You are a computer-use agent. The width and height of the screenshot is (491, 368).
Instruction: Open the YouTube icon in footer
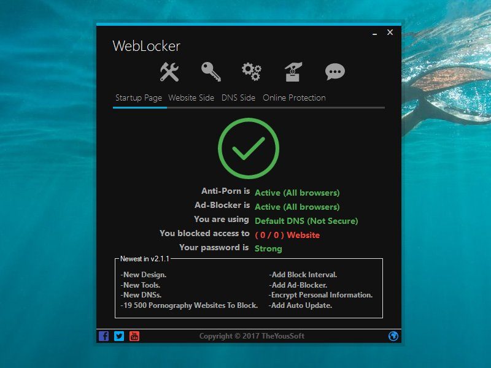pos(134,336)
